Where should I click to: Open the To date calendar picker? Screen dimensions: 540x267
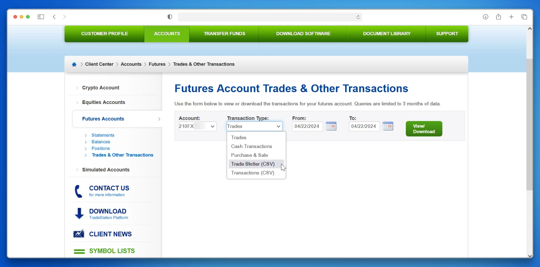coord(388,126)
